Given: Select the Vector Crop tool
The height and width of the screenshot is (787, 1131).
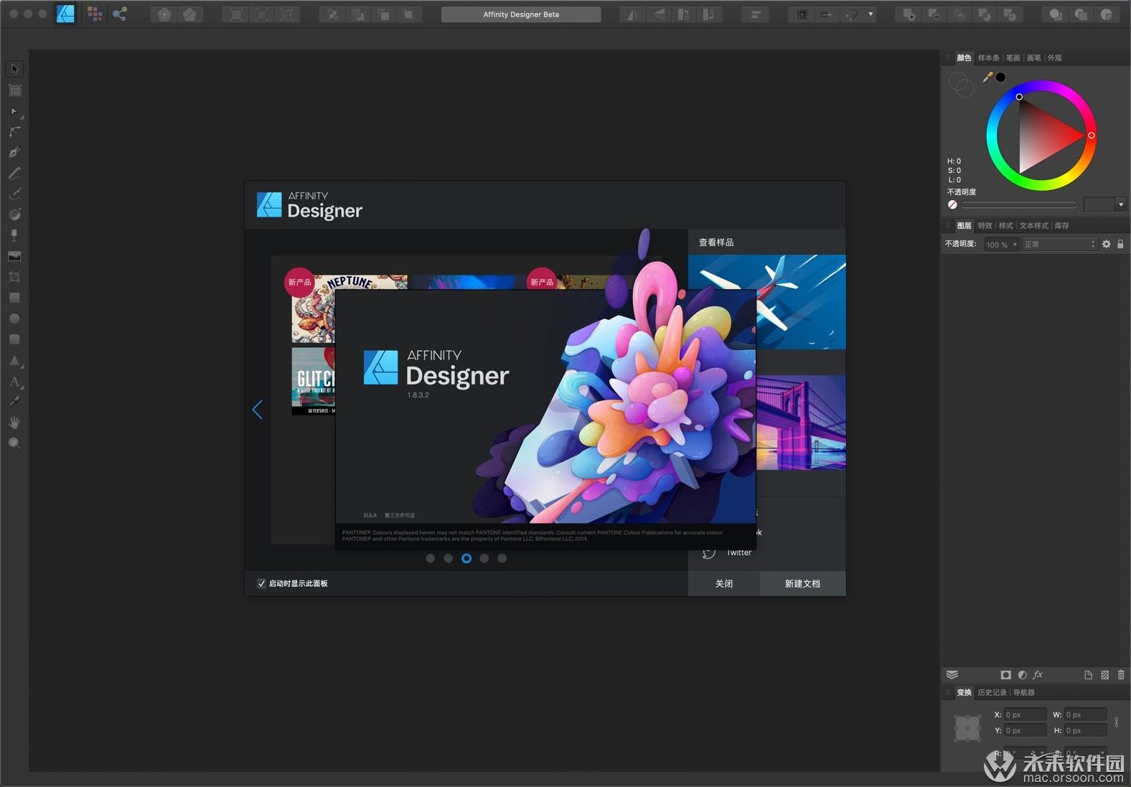Looking at the screenshot, I should pos(14,277).
